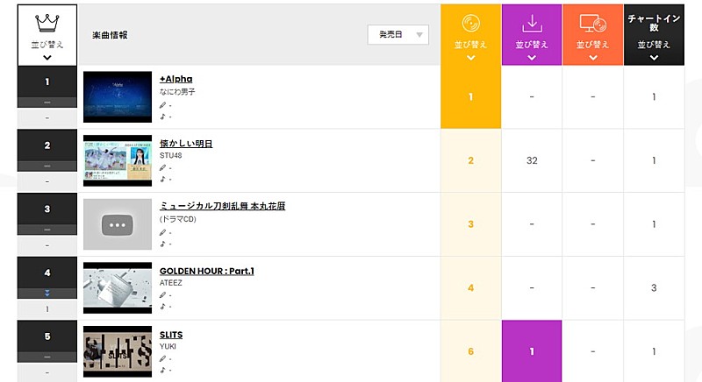The height and width of the screenshot is (382, 702).
Task: Open the SLITS song link
Action: pyautogui.click(x=171, y=335)
